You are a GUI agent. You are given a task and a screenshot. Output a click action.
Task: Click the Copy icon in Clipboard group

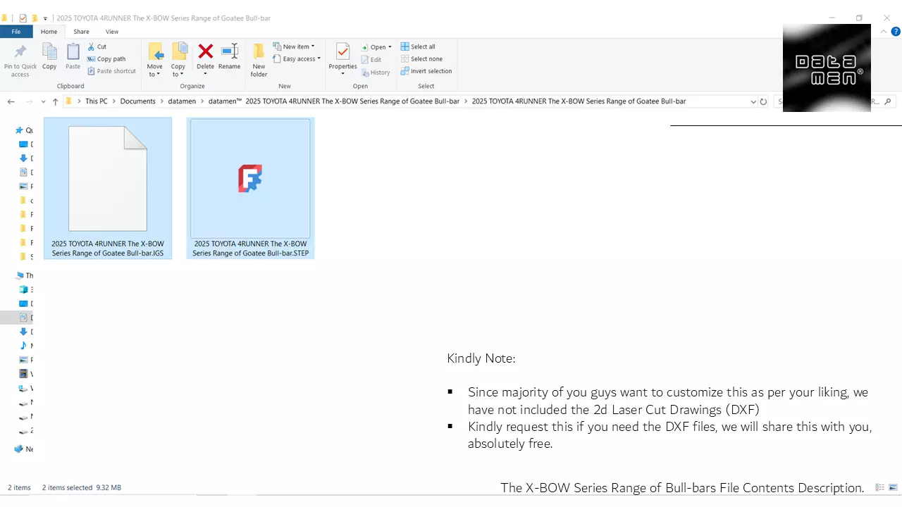coord(49,56)
